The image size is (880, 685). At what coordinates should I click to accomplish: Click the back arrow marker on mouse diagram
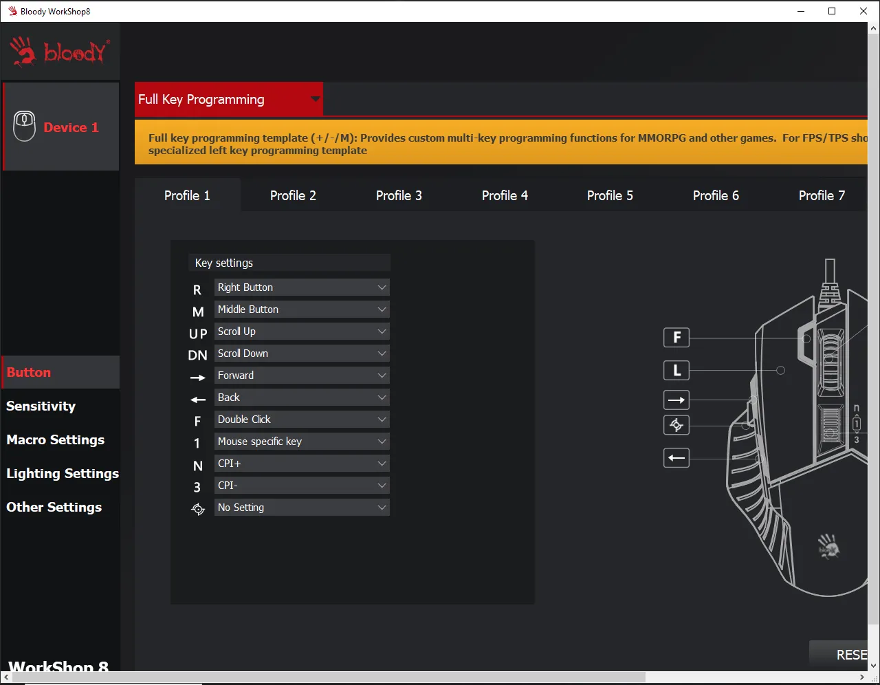tap(676, 458)
